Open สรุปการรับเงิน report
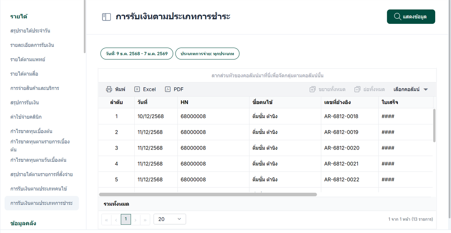451x233 pixels. [x=24, y=102]
